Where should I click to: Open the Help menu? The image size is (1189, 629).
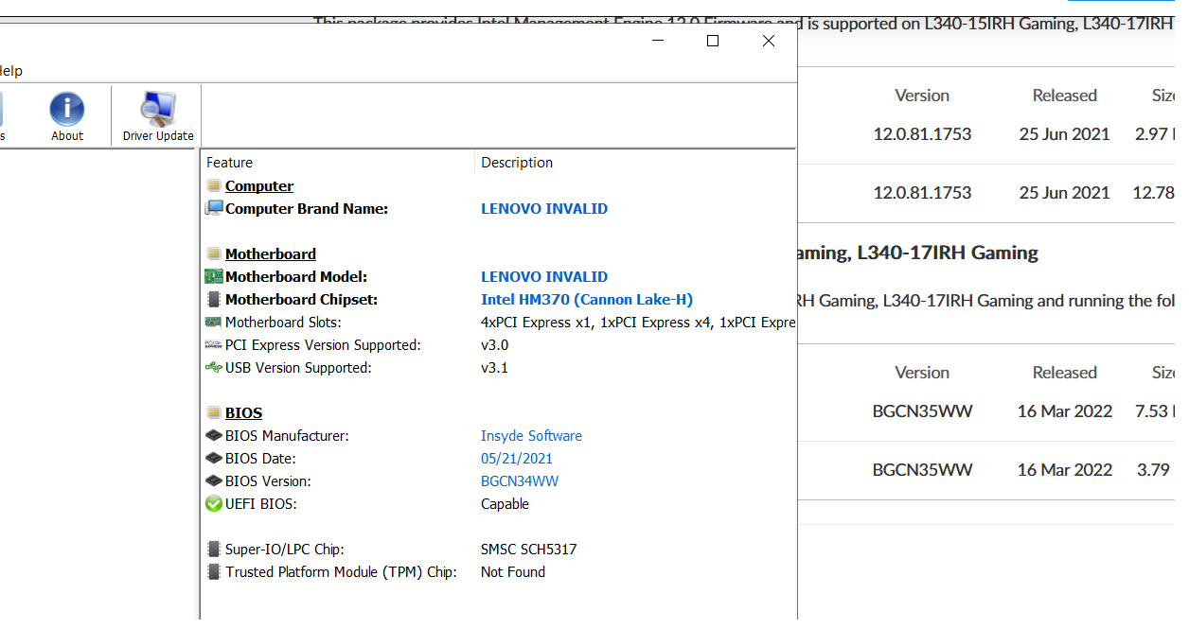9,71
